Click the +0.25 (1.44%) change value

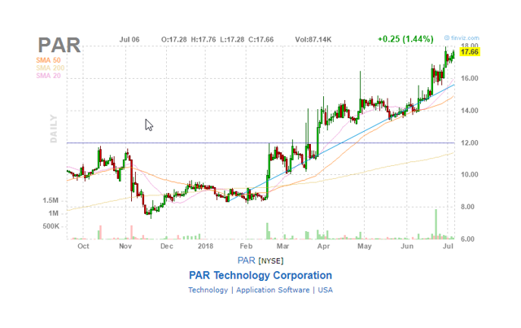(x=405, y=39)
